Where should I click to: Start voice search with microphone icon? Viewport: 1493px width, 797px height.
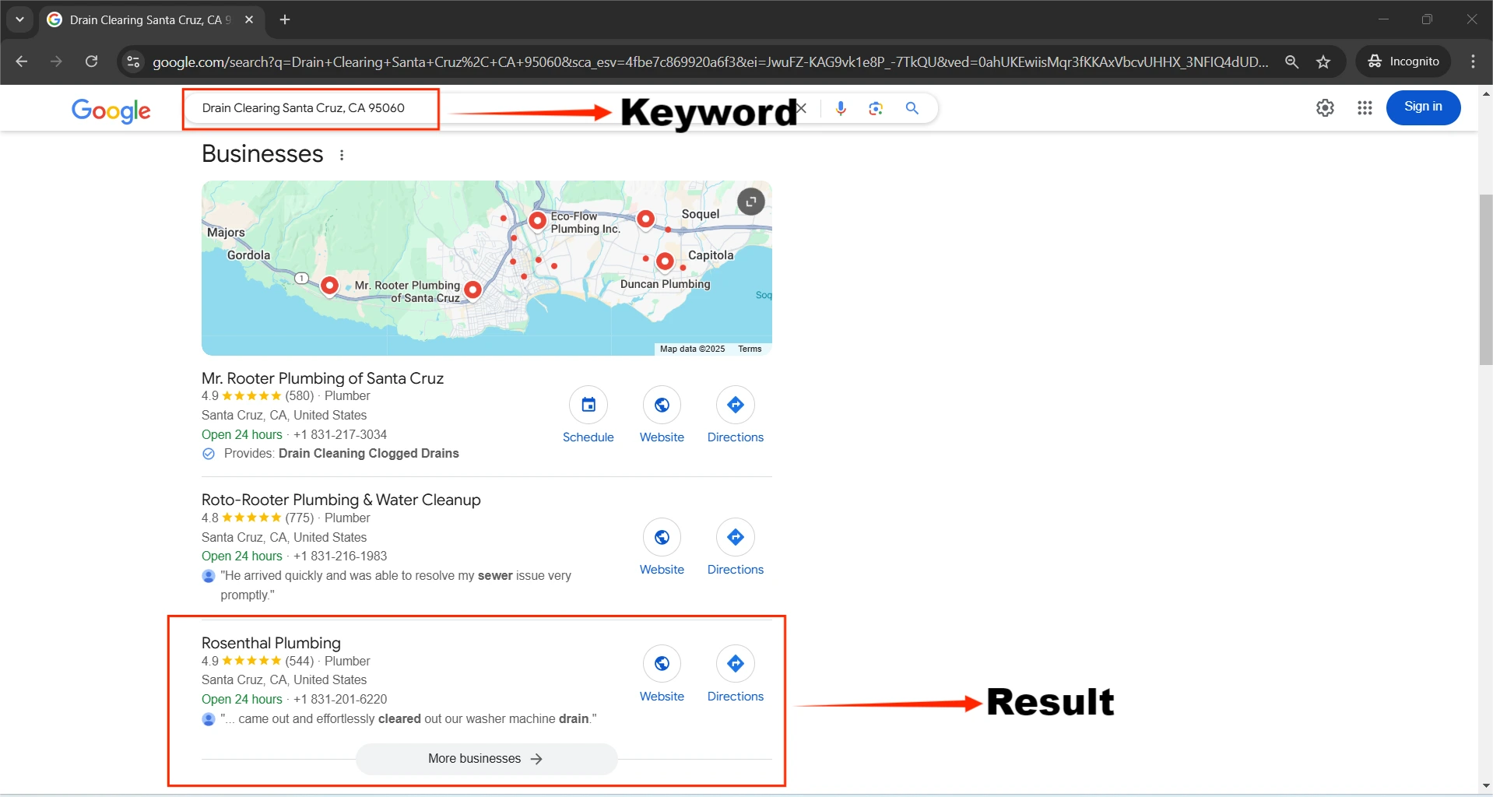[x=841, y=108]
